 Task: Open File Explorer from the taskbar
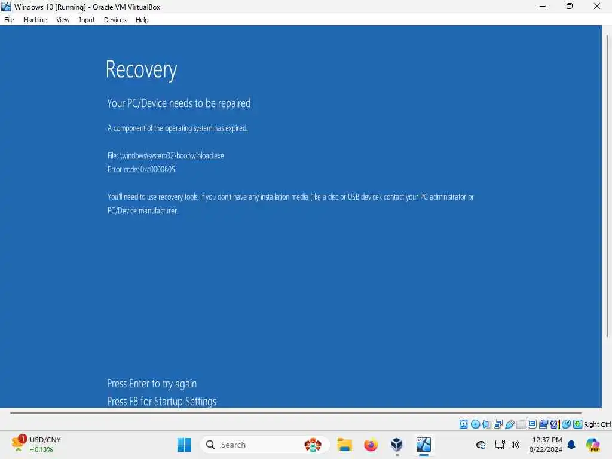point(345,445)
